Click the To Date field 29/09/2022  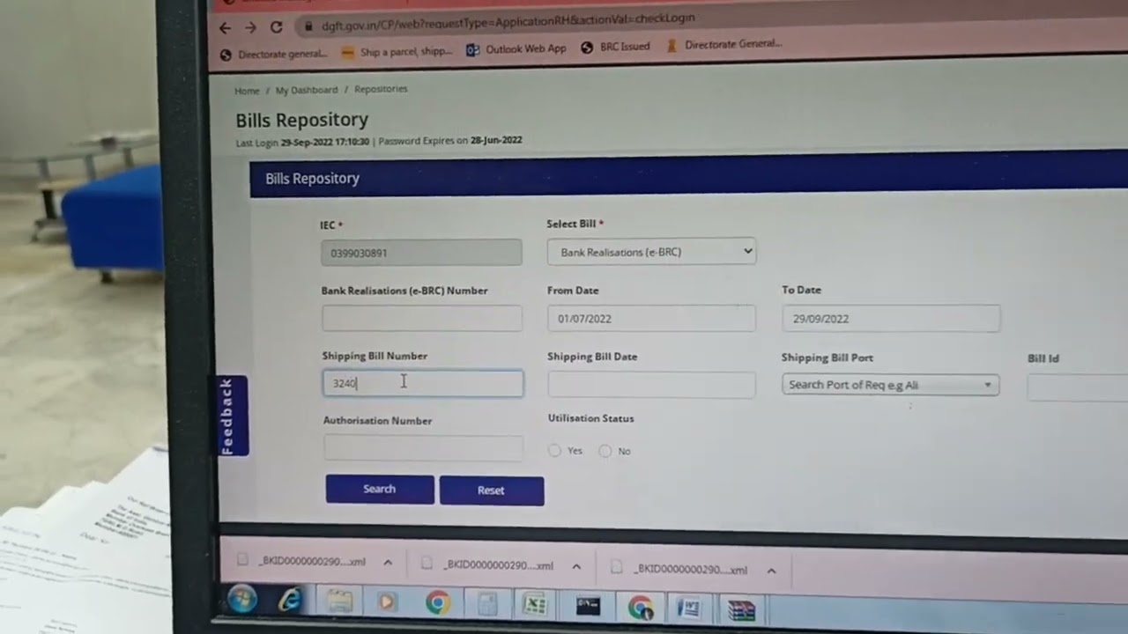(891, 319)
